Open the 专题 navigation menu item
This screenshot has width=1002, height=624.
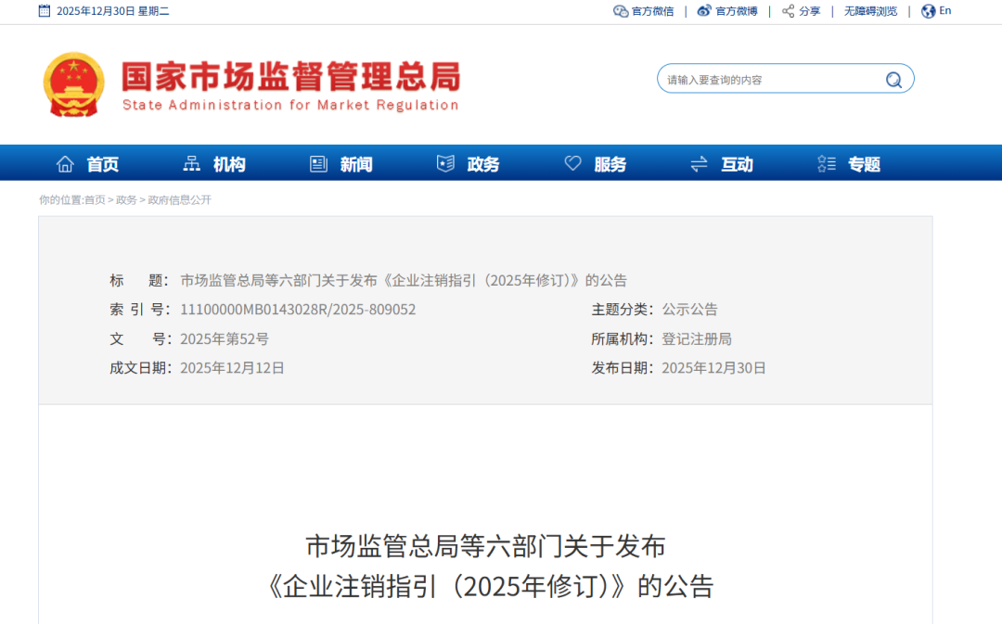point(864,165)
